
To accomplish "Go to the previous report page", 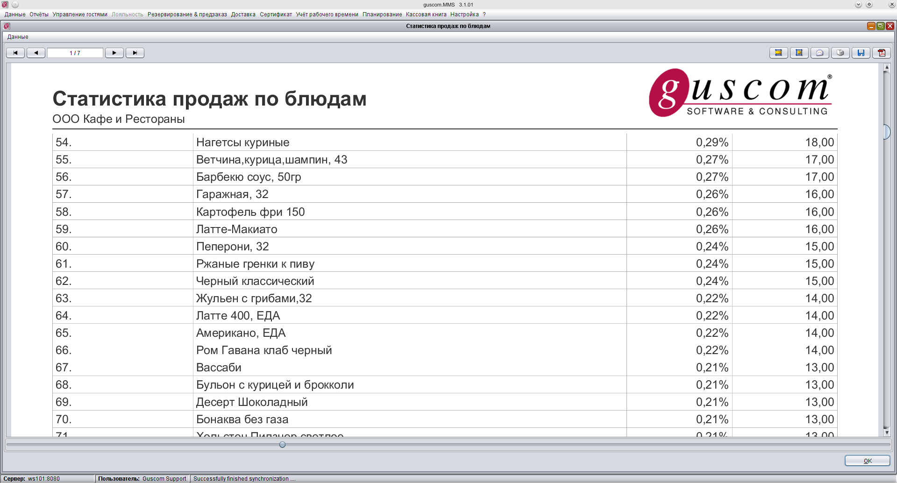I will [x=36, y=53].
